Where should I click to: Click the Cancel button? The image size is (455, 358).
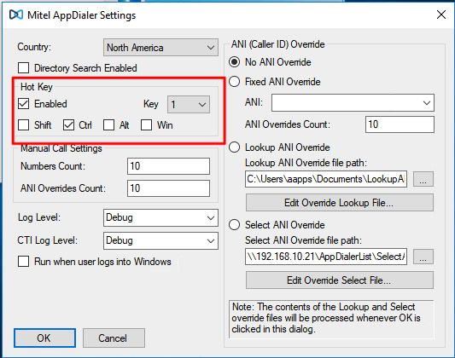coord(114,338)
